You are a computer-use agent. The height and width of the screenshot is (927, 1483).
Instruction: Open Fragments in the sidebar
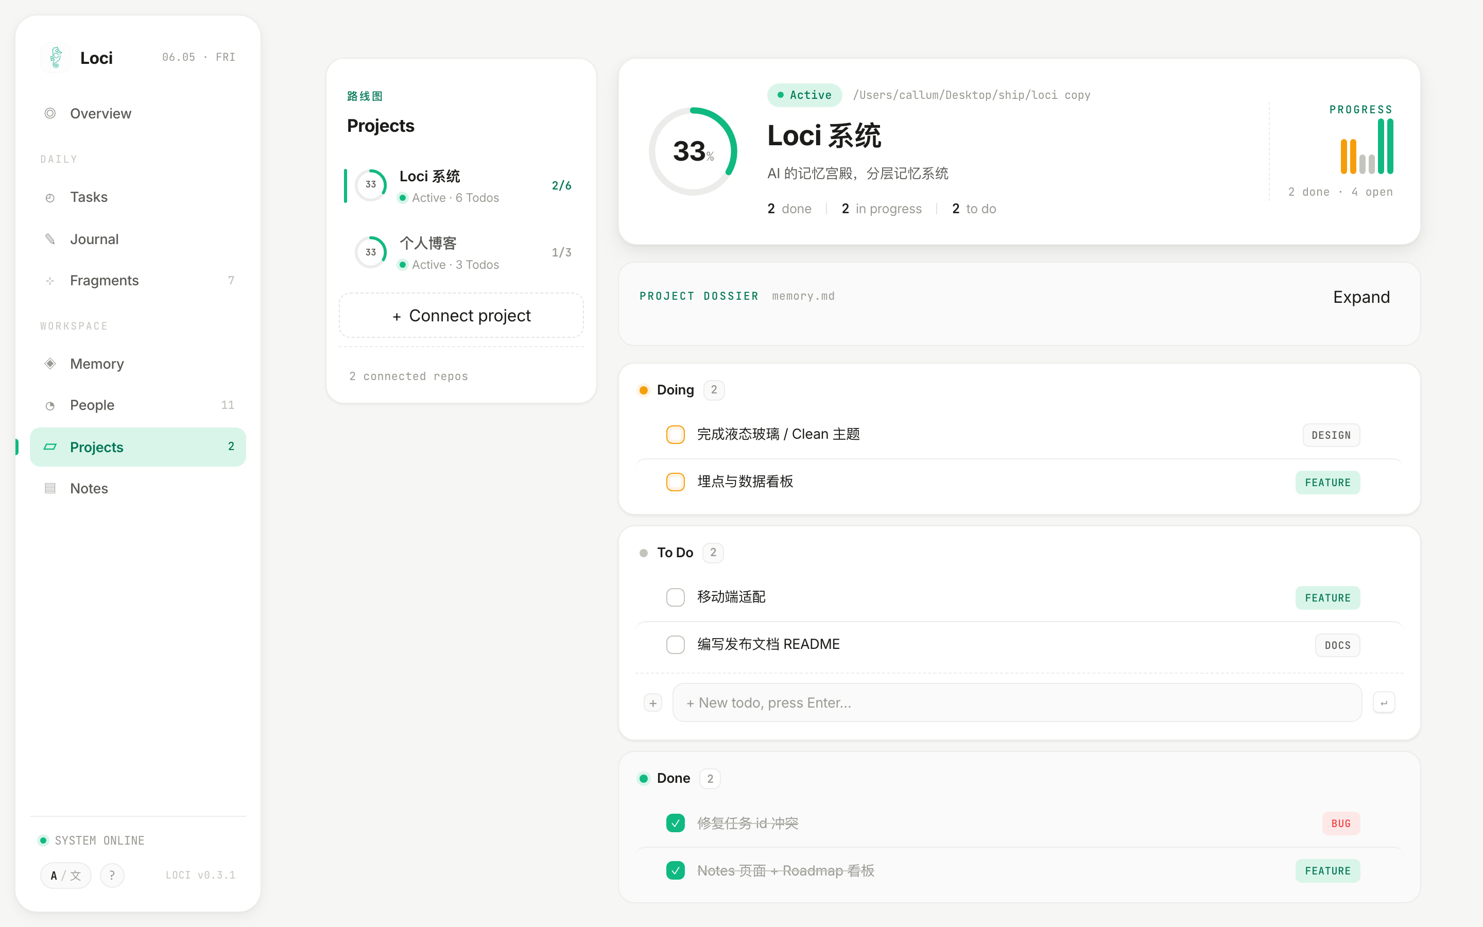click(138, 281)
